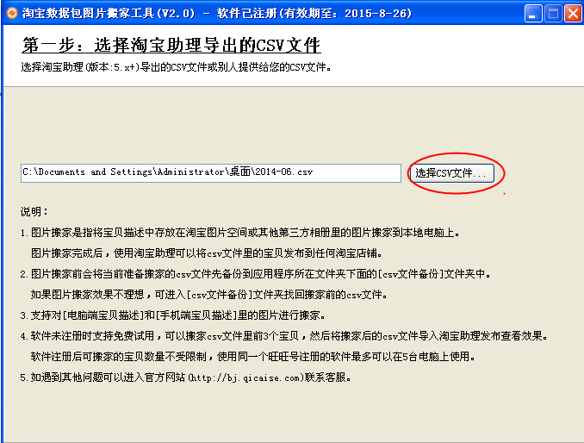Focus the CSV file path input field
The height and width of the screenshot is (443, 584).
click(211, 173)
